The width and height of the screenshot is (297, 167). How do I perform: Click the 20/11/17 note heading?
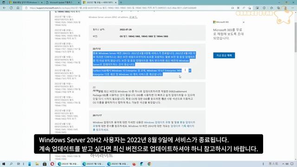(x=97, y=115)
